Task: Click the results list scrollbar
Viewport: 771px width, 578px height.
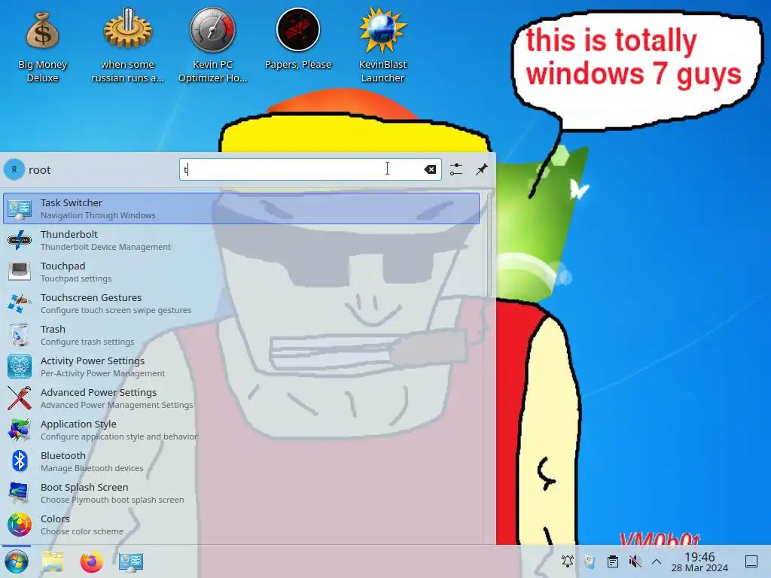Action: click(489, 245)
